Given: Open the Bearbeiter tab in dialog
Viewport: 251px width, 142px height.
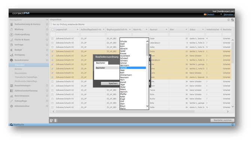Looking at the screenshot, I should coord(101,63).
